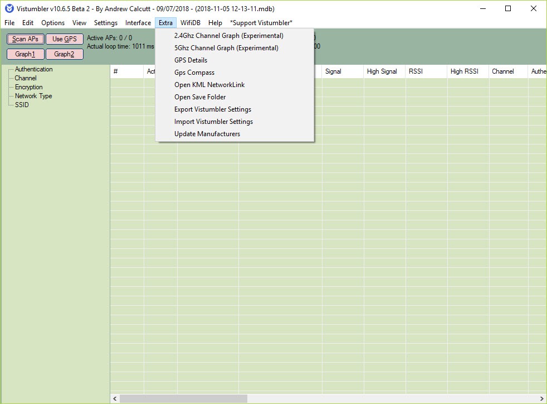Select Encryption in the tree
Image resolution: width=547 pixels, height=404 pixels.
tap(28, 87)
